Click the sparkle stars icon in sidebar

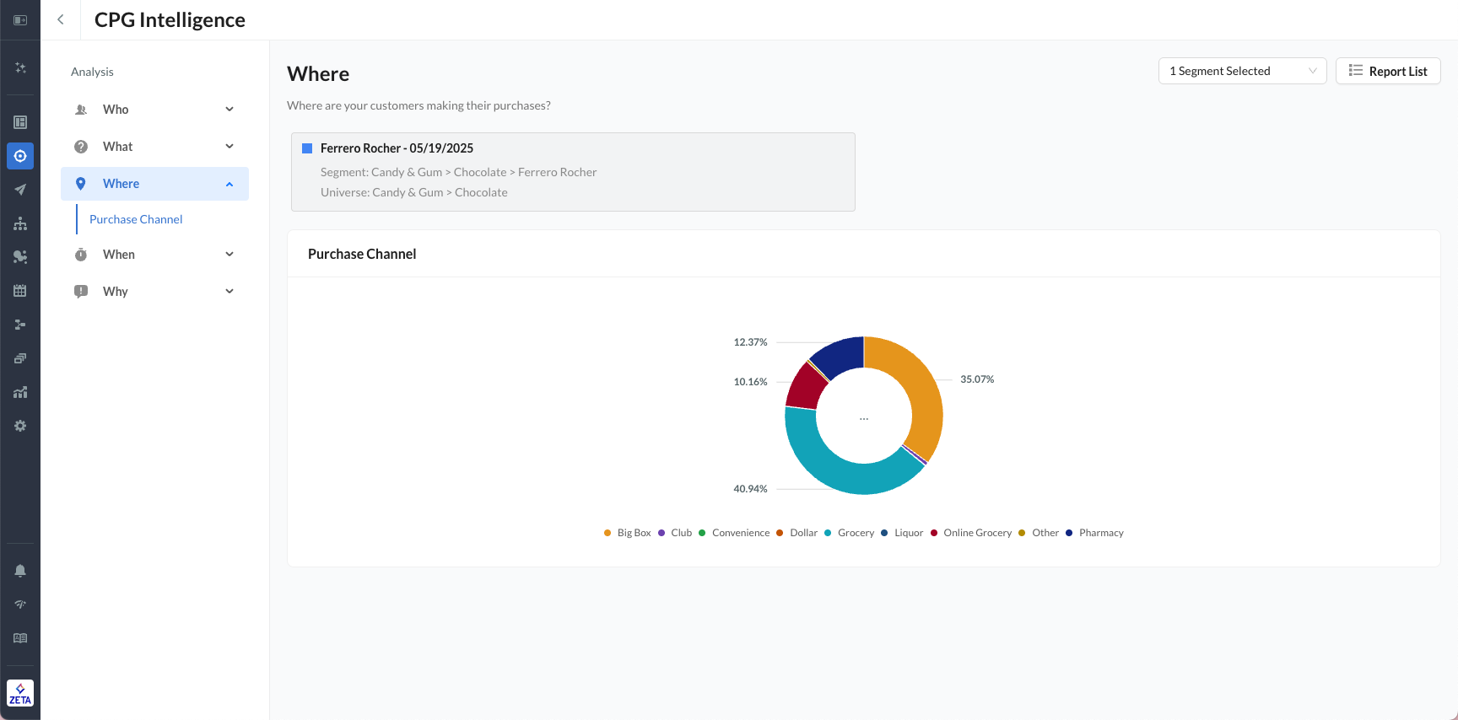(20, 67)
